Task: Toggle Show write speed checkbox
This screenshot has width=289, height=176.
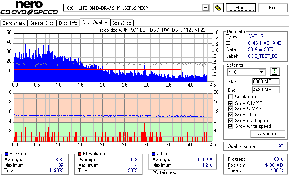Action: tap(230, 126)
